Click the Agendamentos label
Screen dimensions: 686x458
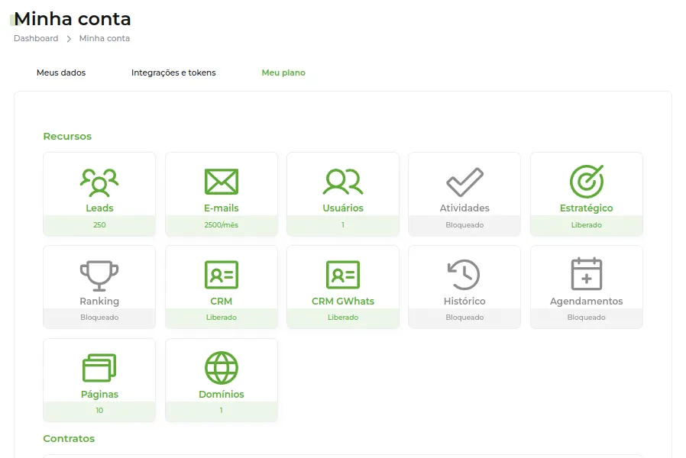pyautogui.click(x=587, y=301)
